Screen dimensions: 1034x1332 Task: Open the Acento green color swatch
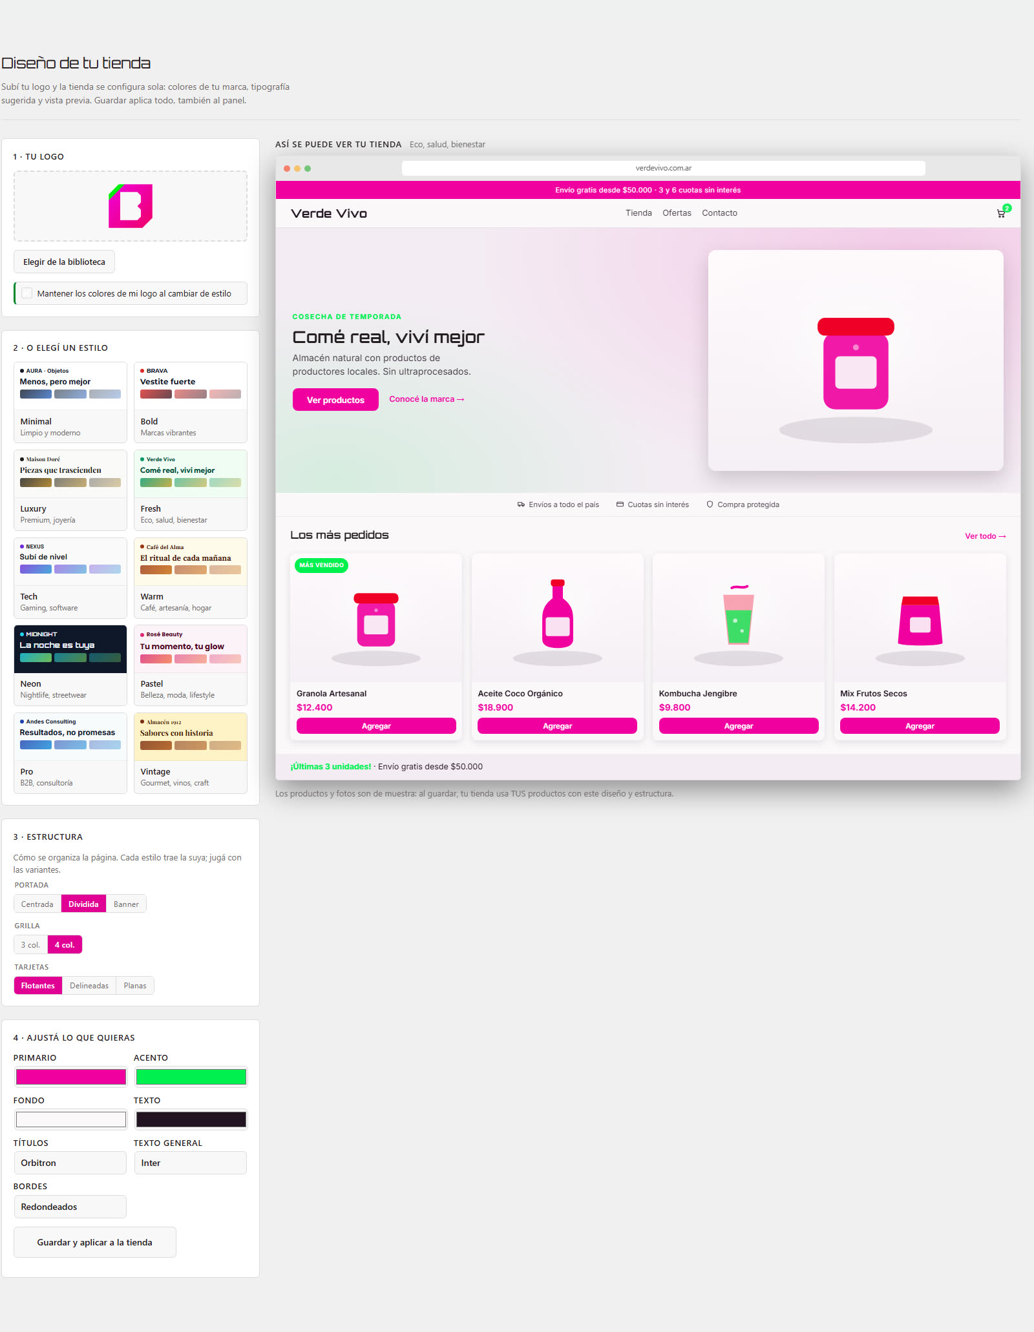tap(191, 1076)
